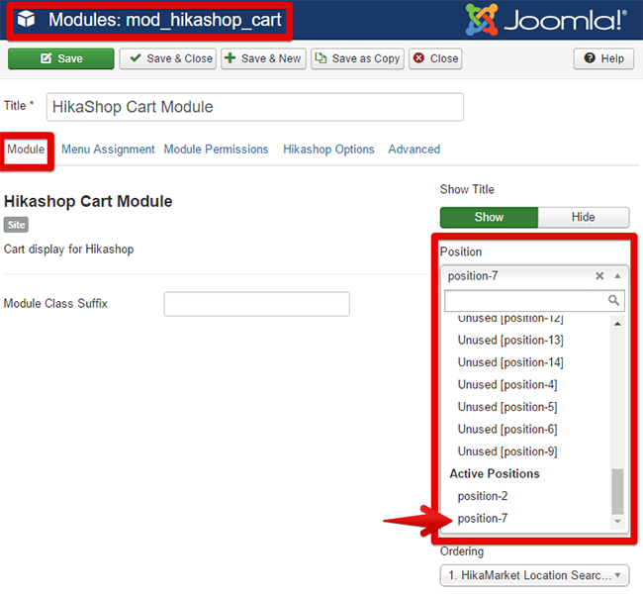Open the Advanced tab
The width and height of the screenshot is (643, 599).
pyautogui.click(x=414, y=150)
